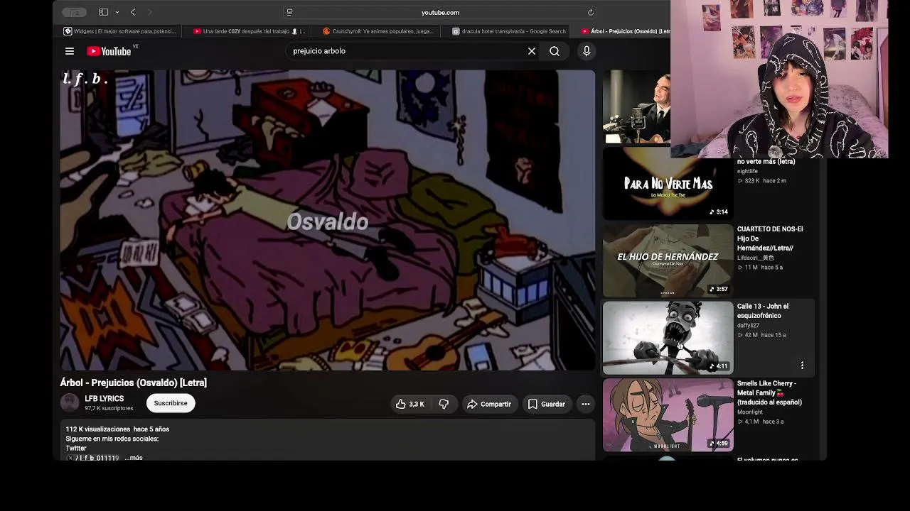Switch to the Widgets tab
Viewport: 910px width, 511px height.
point(119,31)
